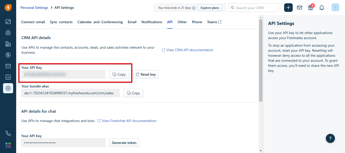The image size is (345, 153).
Task: Click the bundle alias field
Action: (x=70, y=93)
